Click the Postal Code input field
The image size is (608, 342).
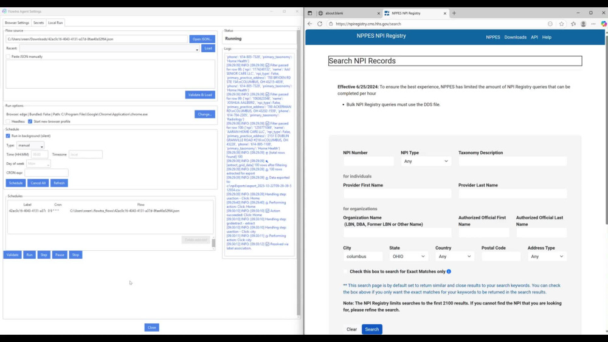tap(501, 256)
